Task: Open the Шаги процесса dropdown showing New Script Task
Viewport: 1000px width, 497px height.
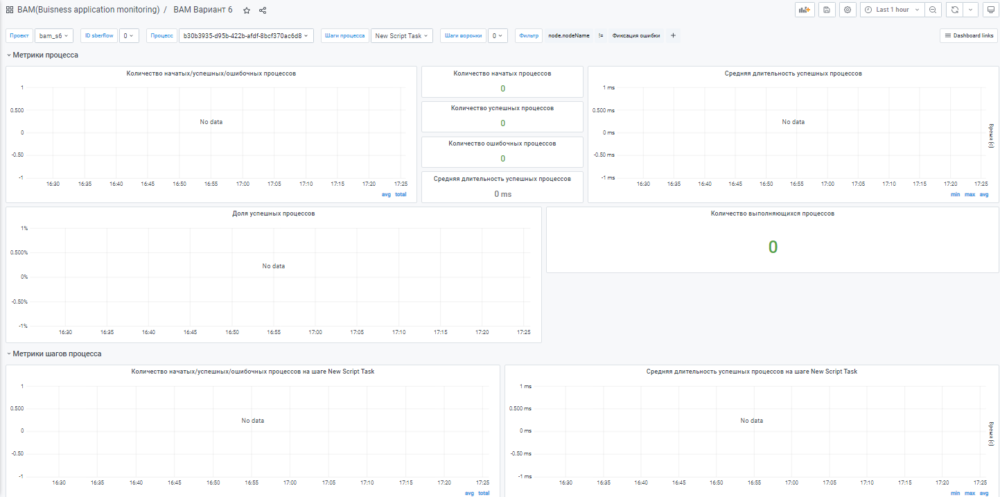Action: coord(402,35)
